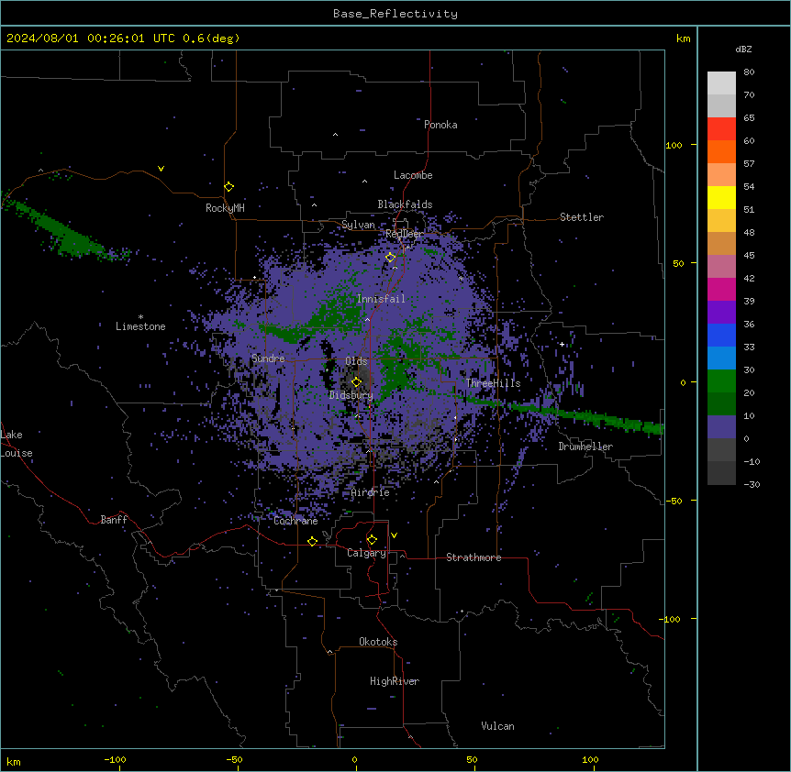Click the Drumheller label
Screen dimensions: 791x772
point(585,447)
